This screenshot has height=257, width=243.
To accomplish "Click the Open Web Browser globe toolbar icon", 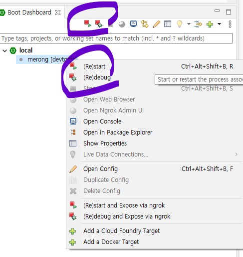I will [122, 24].
